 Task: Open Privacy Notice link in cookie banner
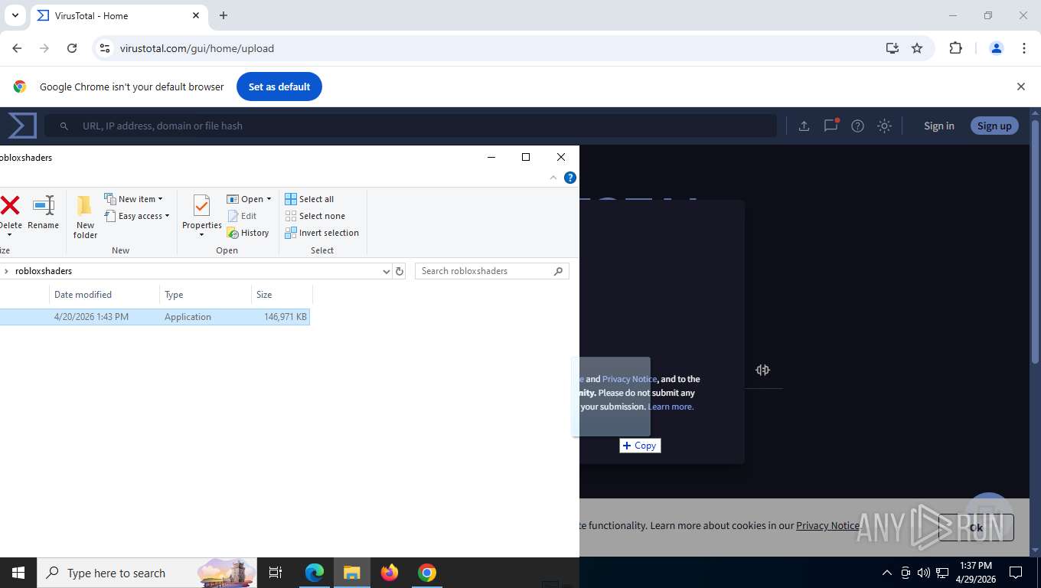click(827, 525)
